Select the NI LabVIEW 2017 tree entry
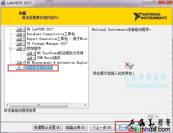The height and width of the screenshot is (133, 173). 40,29
